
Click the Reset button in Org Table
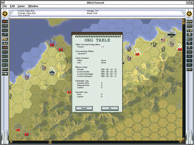pyautogui.click(x=84, y=108)
